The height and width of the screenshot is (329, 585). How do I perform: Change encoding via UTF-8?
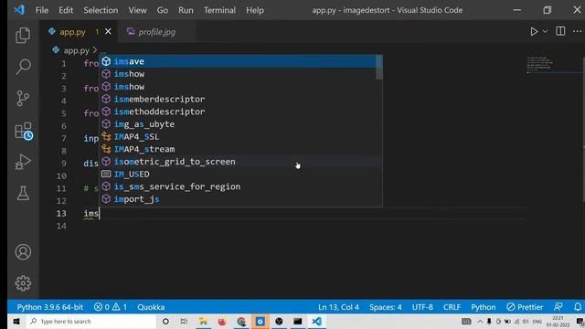[x=422, y=307]
